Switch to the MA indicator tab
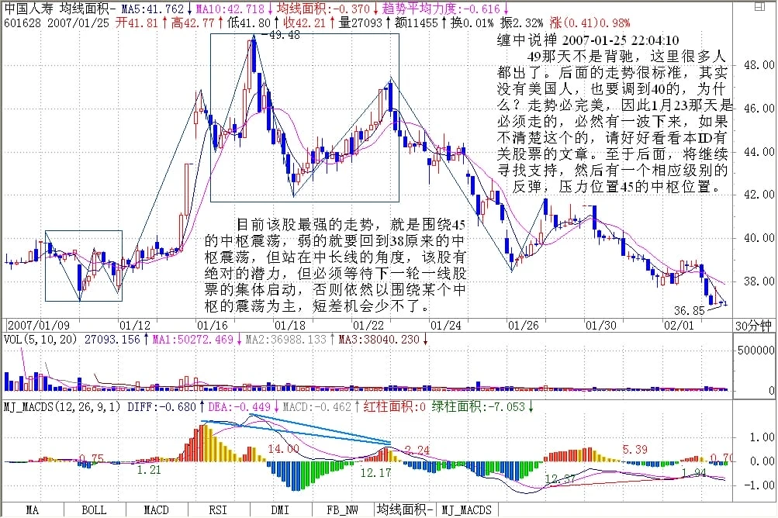Image resolution: width=778 pixels, height=518 pixels. click(x=32, y=510)
